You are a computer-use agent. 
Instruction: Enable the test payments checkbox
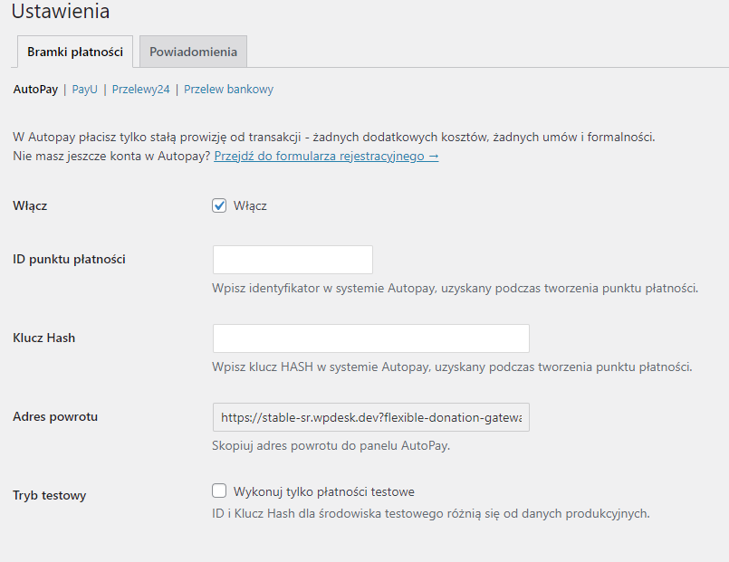tap(219, 491)
